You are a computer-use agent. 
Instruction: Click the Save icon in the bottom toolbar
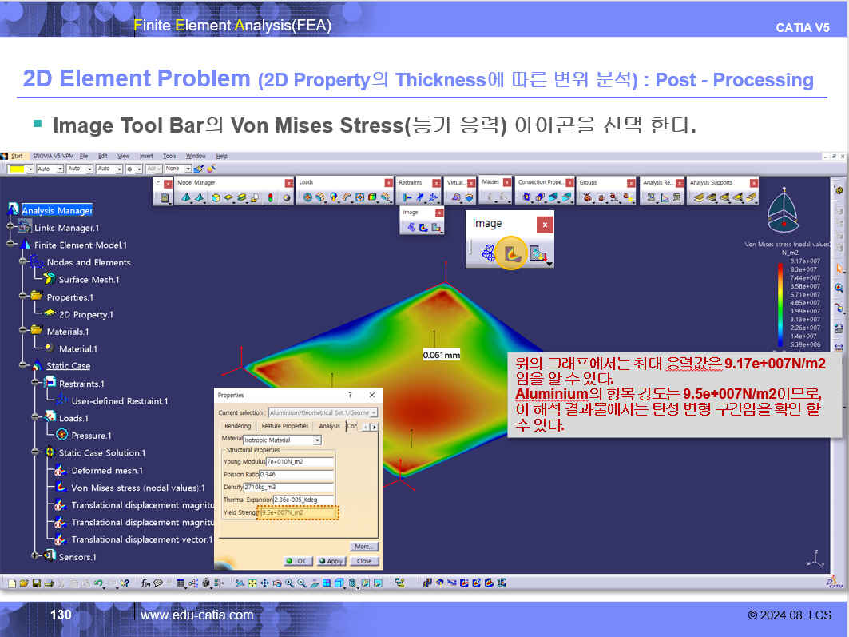click(37, 583)
